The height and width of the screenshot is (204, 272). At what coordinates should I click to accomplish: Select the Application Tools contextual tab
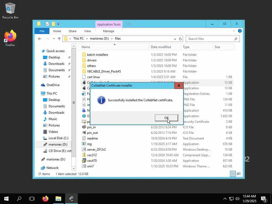click(x=109, y=24)
